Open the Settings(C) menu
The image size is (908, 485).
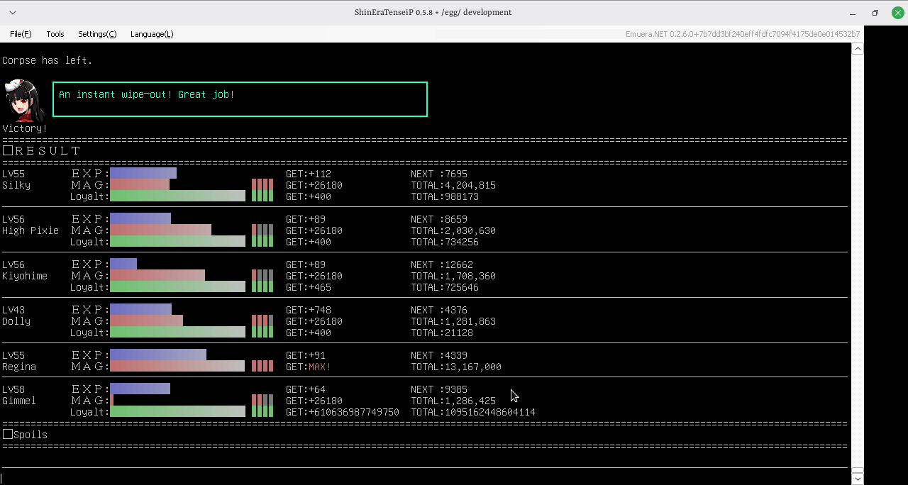(x=97, y=34)
